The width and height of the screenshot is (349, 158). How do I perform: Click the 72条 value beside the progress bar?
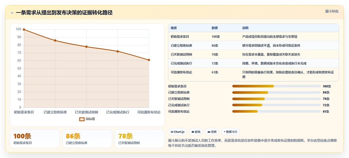(326, 105)
